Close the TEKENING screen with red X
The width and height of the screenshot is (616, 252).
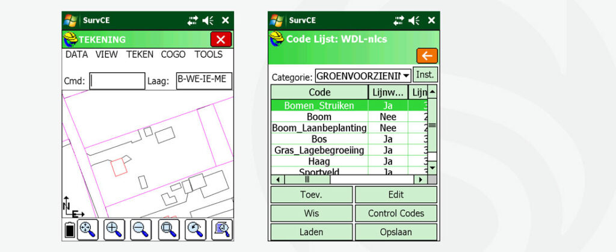click(x=221, y=40)
